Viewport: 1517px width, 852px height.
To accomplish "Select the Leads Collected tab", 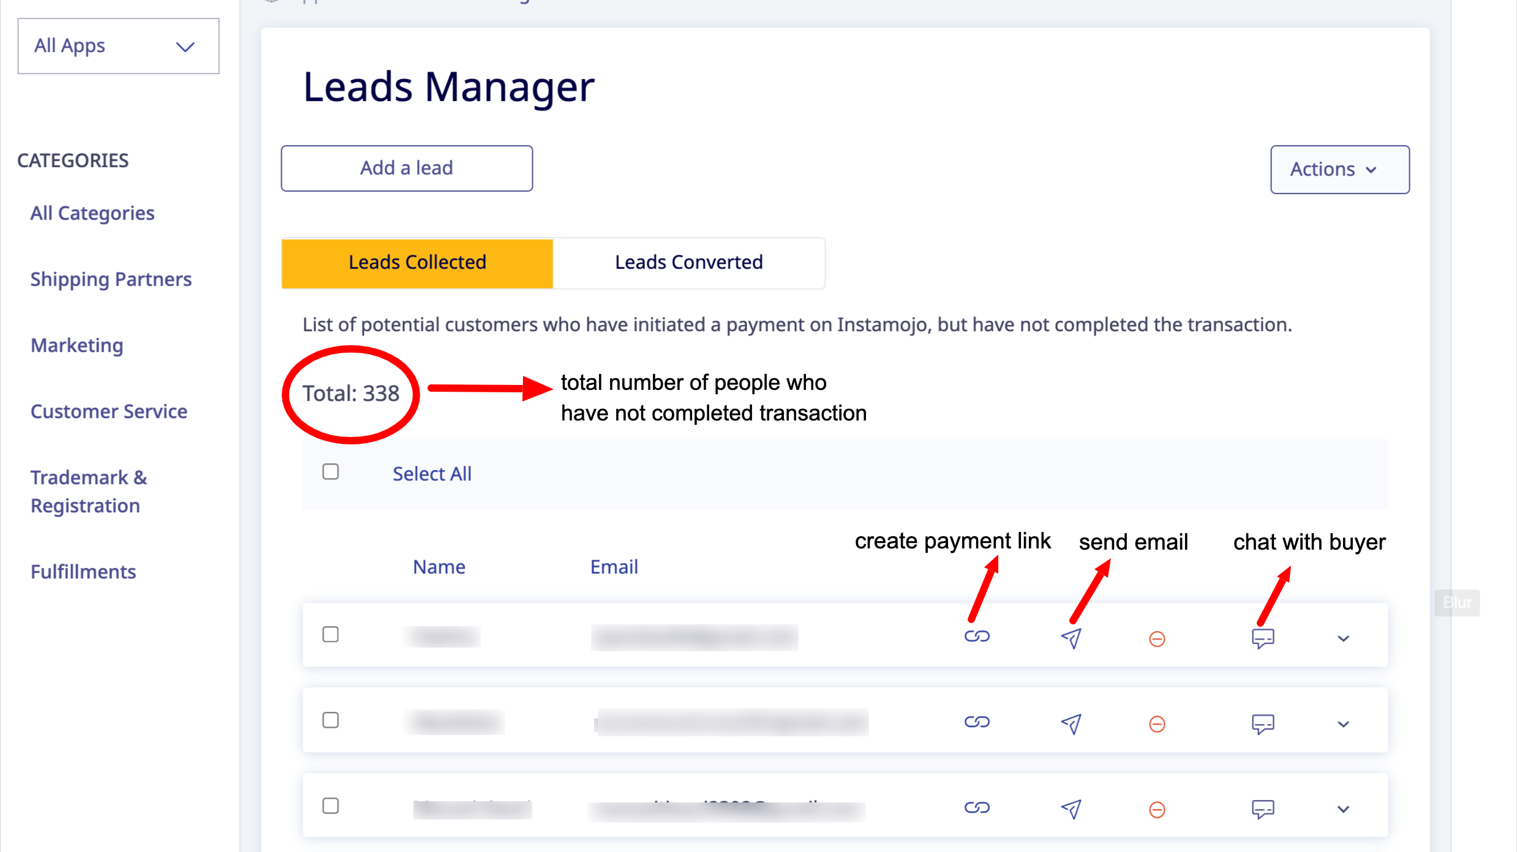I will point(417,263).
